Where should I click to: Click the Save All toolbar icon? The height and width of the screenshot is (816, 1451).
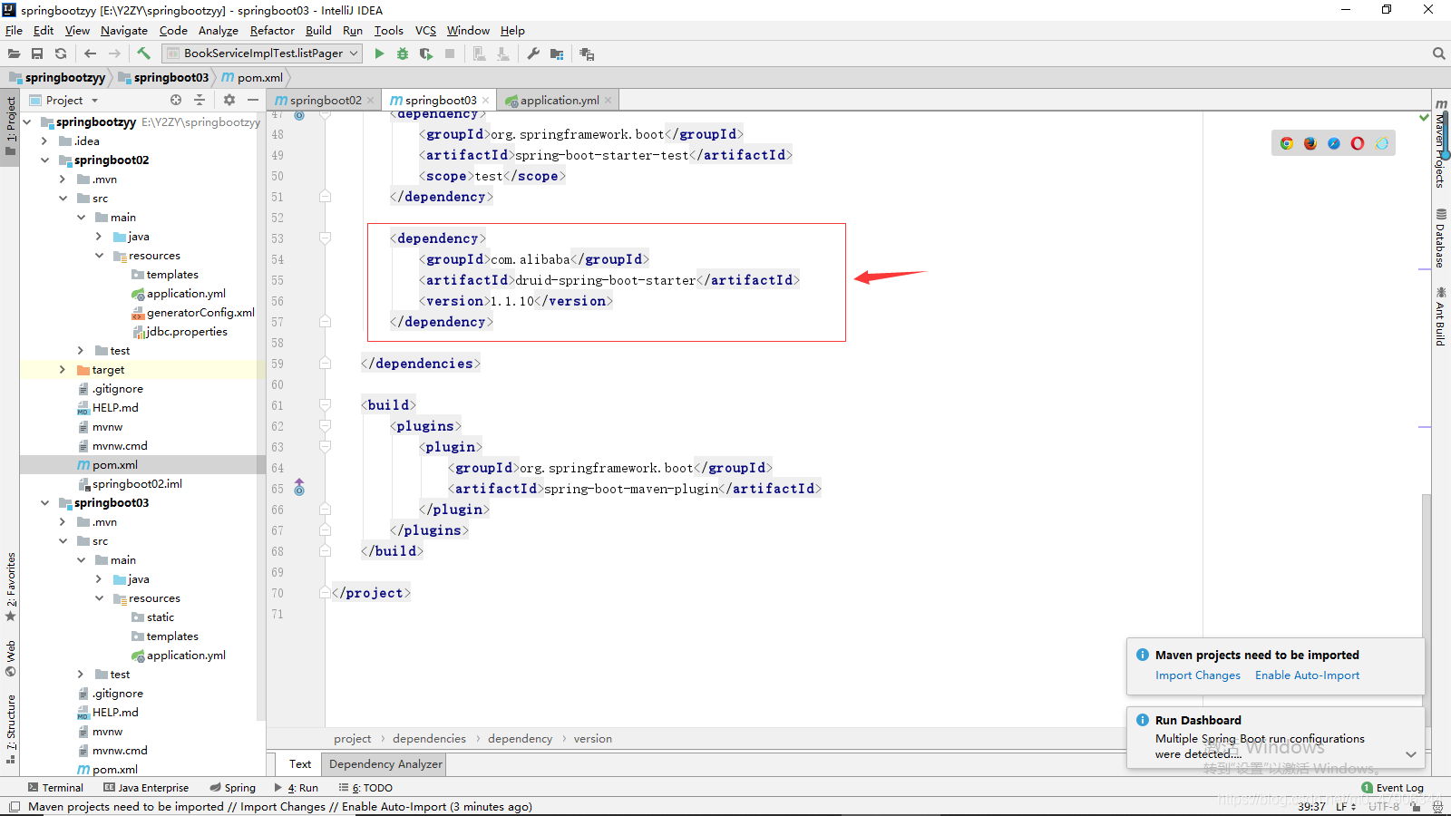pos(37,53)
